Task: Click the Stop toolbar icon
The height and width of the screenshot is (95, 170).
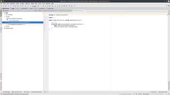Action: coord(50,6)
